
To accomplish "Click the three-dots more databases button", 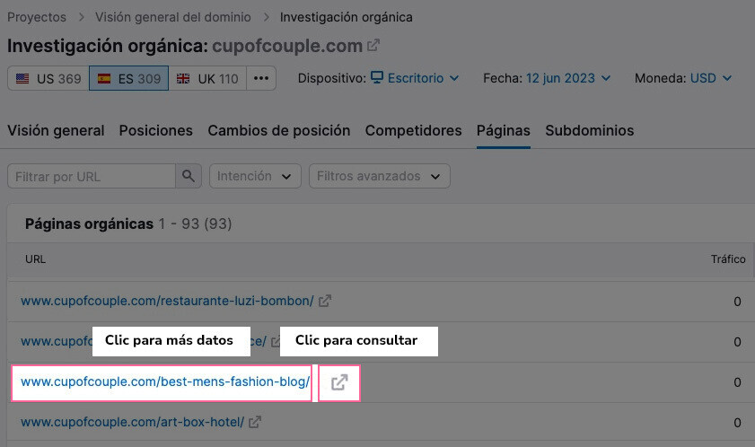I will (261, 78).
